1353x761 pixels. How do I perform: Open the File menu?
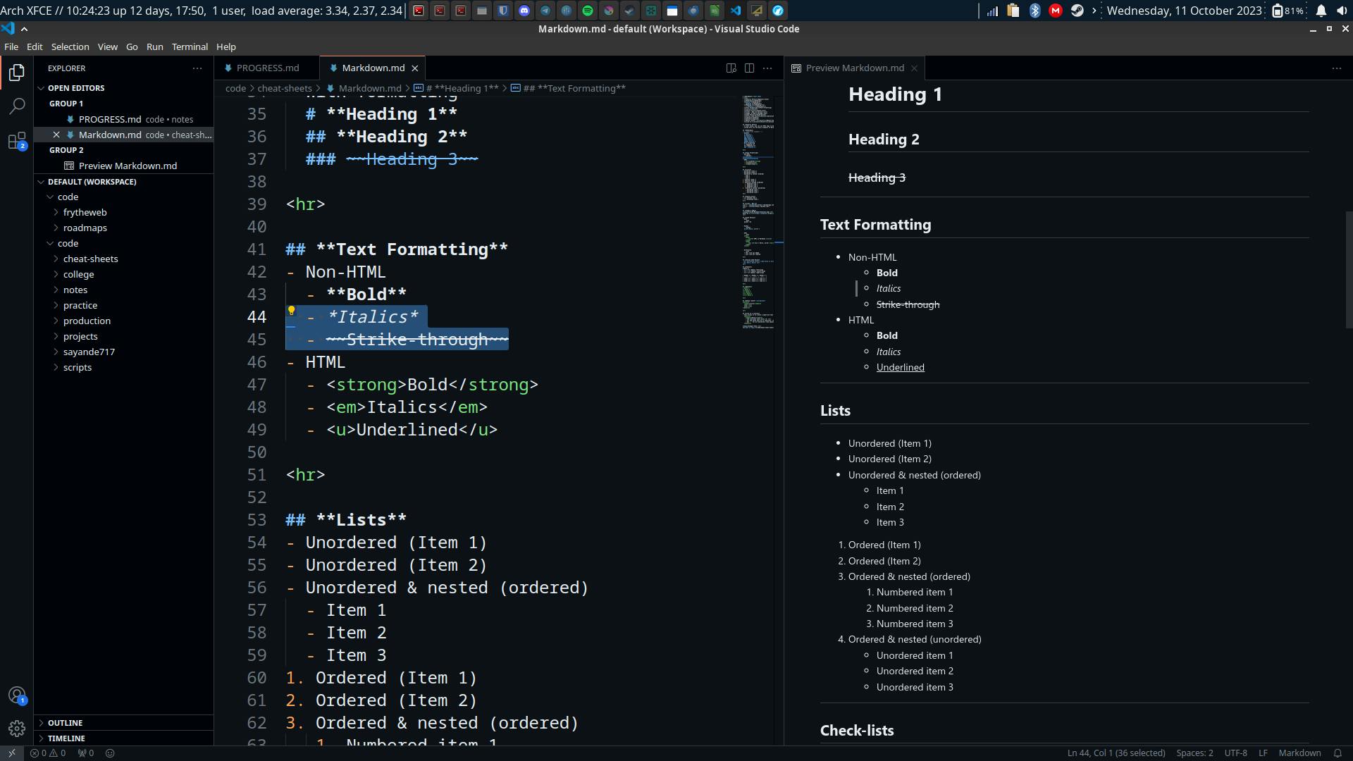11,47
